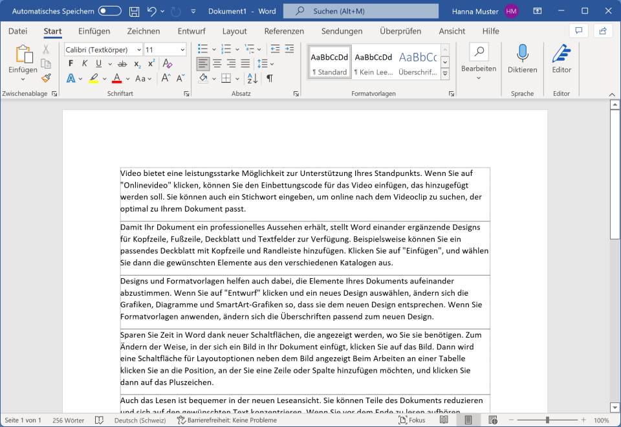
Task: Start a bulleted list
Action: point(202,49)
